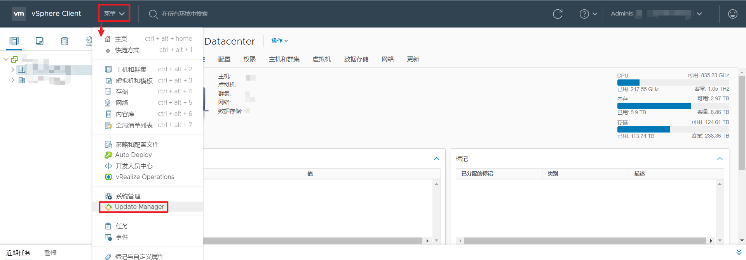Open the 操作 actions dropdown
Image resolution: width=746 pixels, height=260 pixels.
[279, 41]
